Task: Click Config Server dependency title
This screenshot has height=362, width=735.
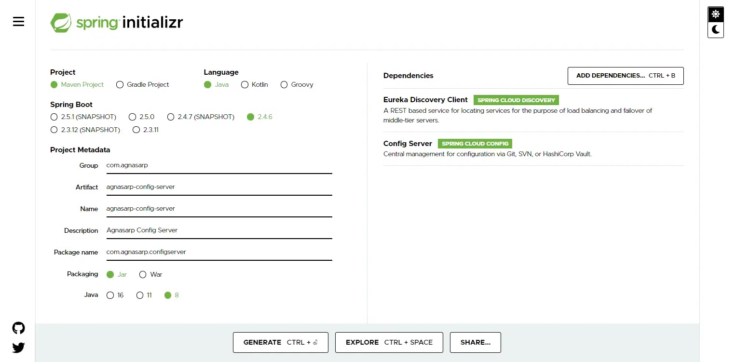Action: [408, 144]
